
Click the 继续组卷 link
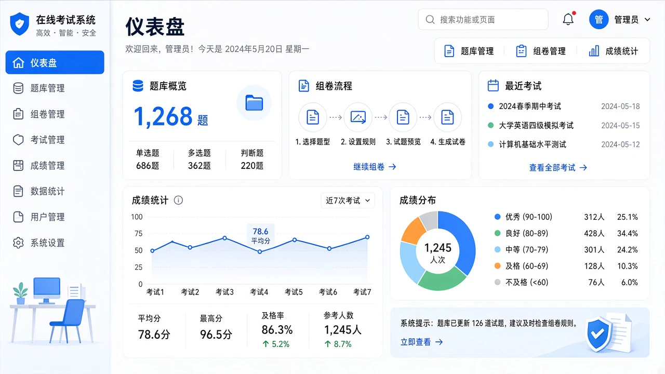[375, 167]
